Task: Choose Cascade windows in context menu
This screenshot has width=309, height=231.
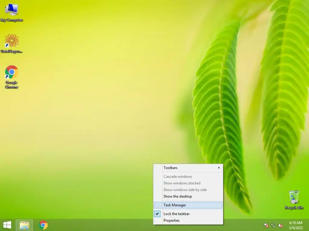Action: 188,176
